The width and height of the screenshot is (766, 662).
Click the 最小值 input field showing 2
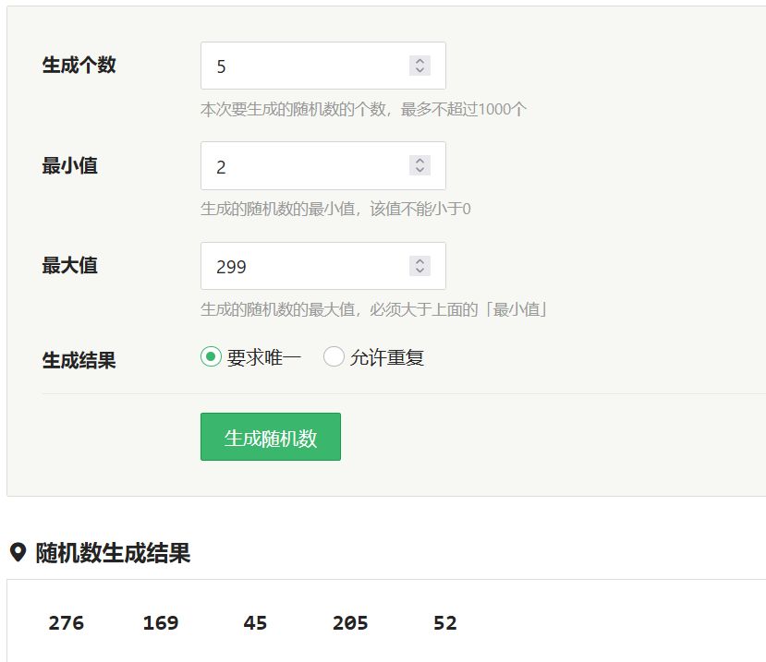[x=322, y=166]
